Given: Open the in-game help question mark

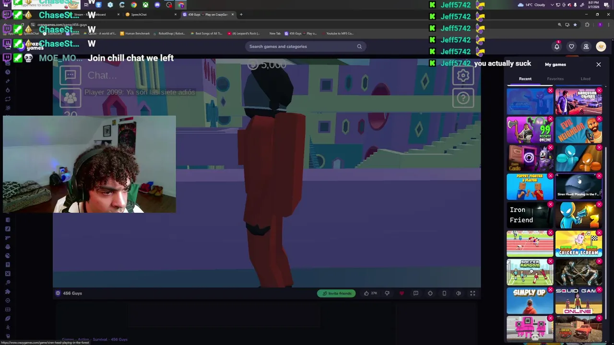Looking at the screenshot, I should pos(463,98).
